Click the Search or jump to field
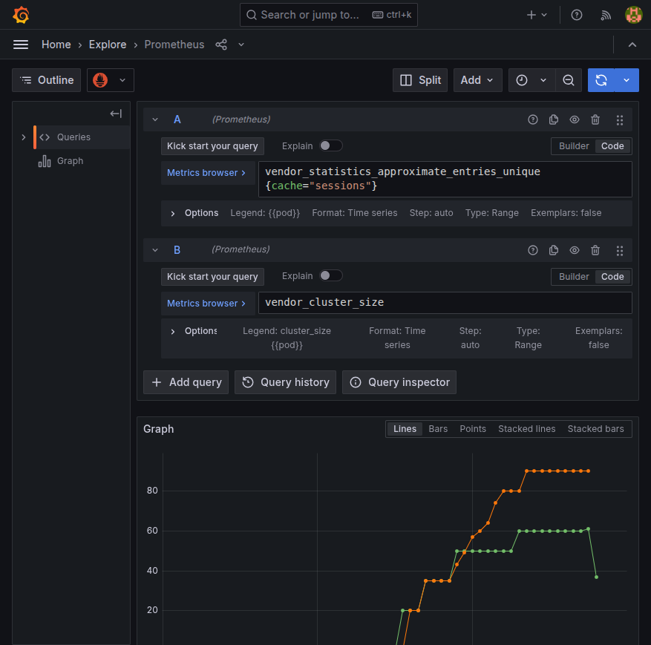This screenshot has width=651, height=645. click(328, 15)
